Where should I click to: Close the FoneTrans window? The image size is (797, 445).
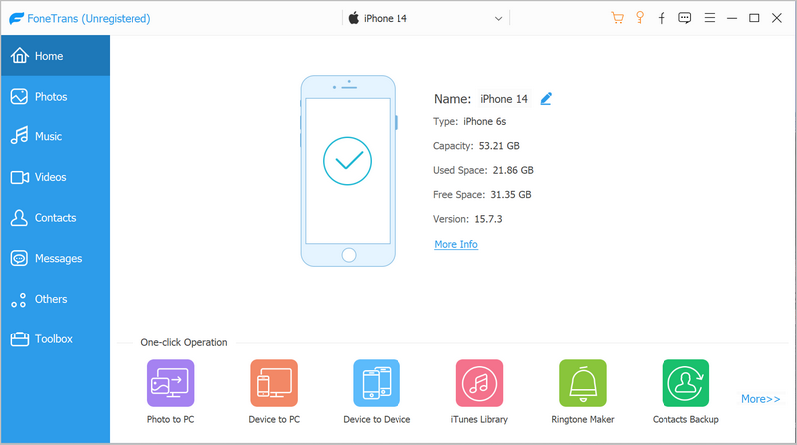click(x=777, y=18)
